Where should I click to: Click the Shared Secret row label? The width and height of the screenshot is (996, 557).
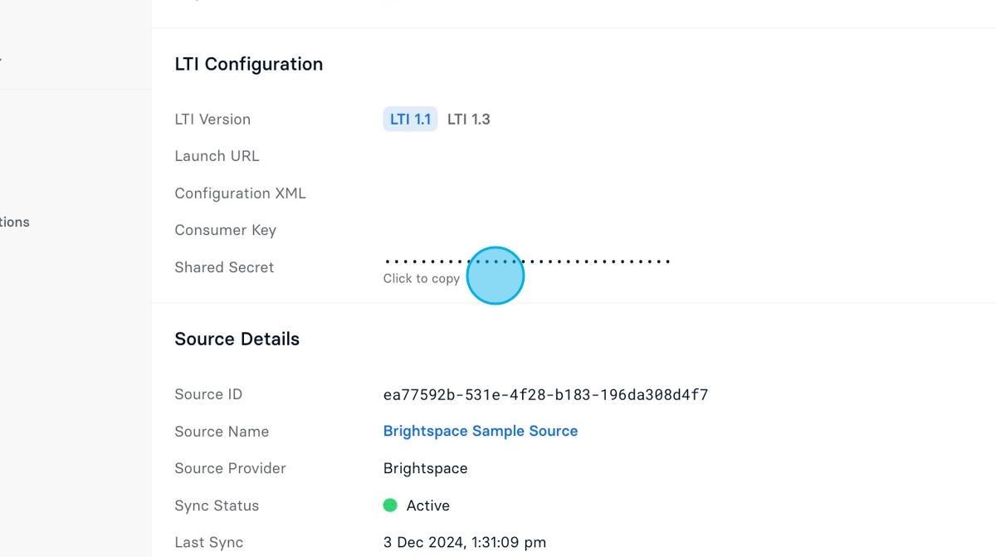click(x=224, y=266)
